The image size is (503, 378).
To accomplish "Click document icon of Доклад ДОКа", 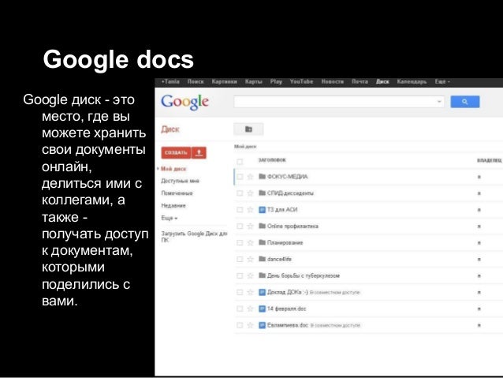I will [262, 292].
